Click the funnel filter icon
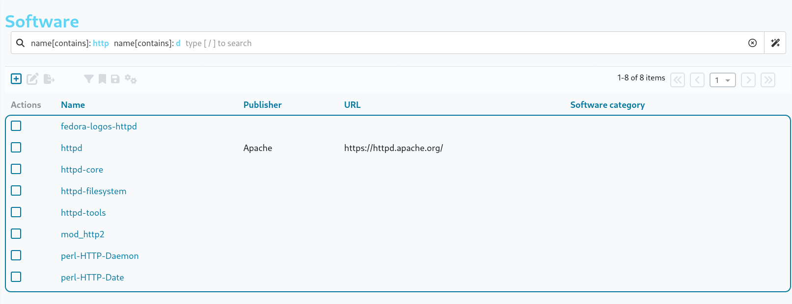Image resolution: width=792 pixels, height=304 pixels. pos(88,79)
